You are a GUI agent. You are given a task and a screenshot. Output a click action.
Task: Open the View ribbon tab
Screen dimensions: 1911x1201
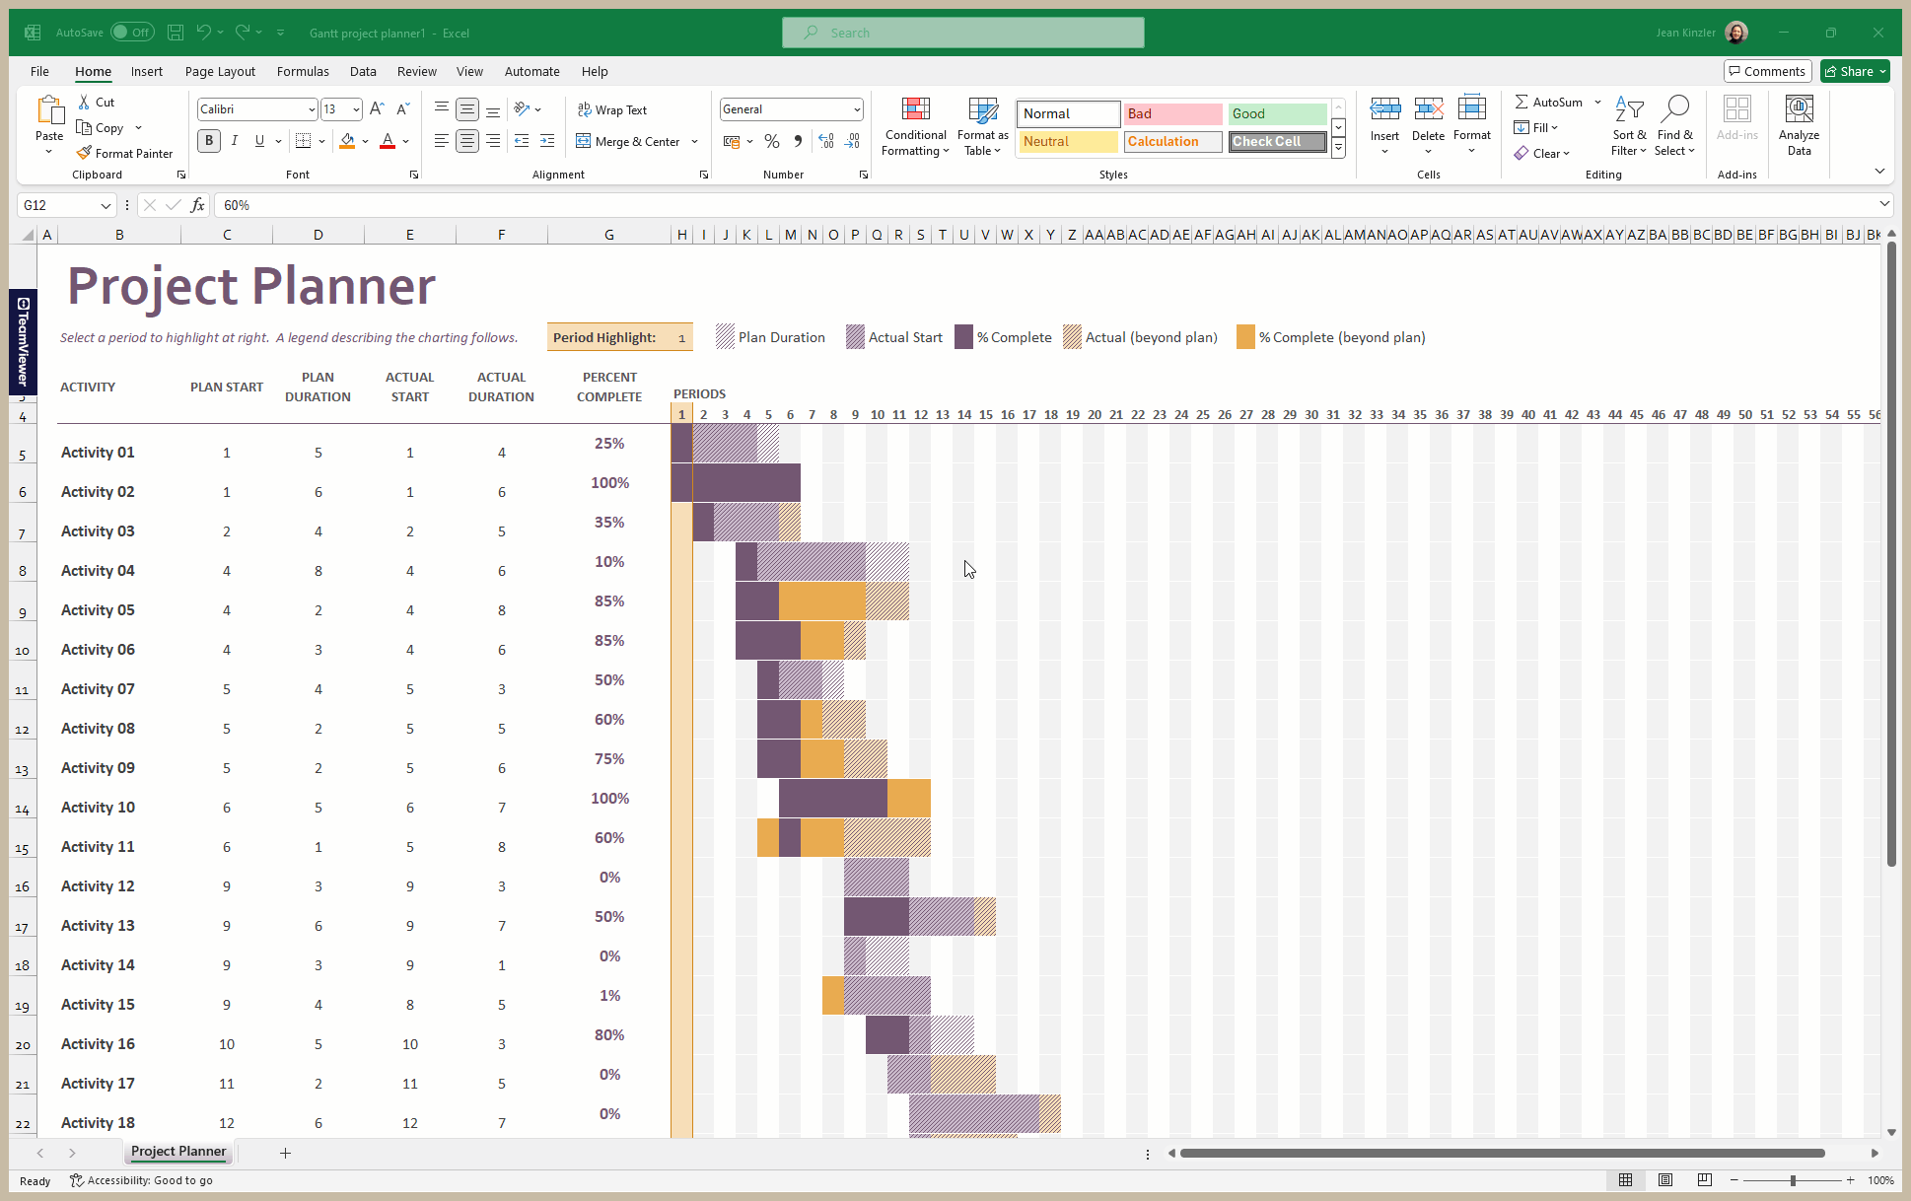(x=469, y=71)
